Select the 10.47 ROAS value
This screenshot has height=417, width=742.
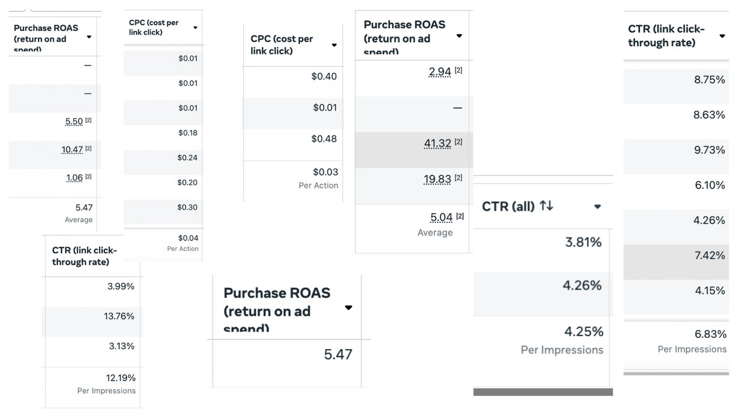click(x=72, y=150)
